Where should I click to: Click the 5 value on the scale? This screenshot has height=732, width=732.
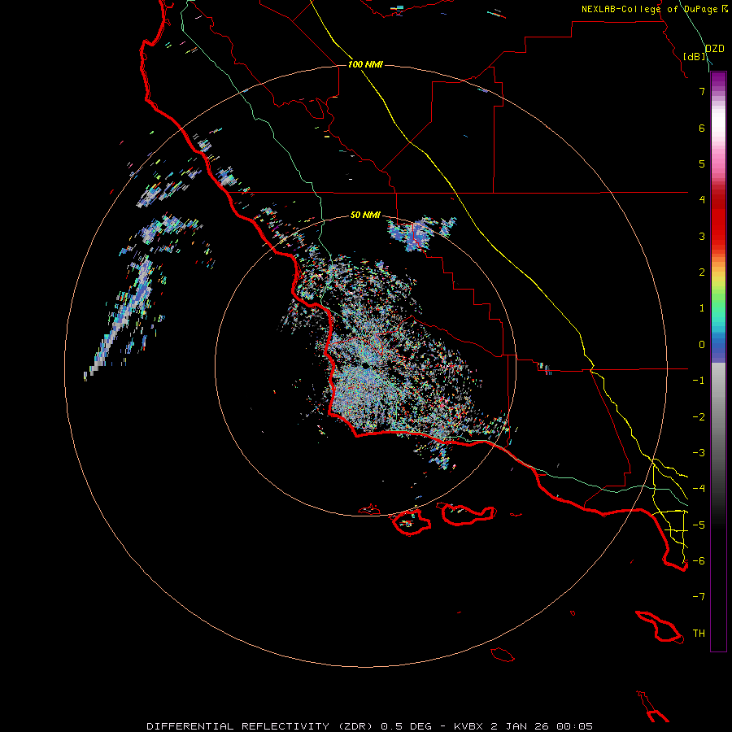point(702,163)
